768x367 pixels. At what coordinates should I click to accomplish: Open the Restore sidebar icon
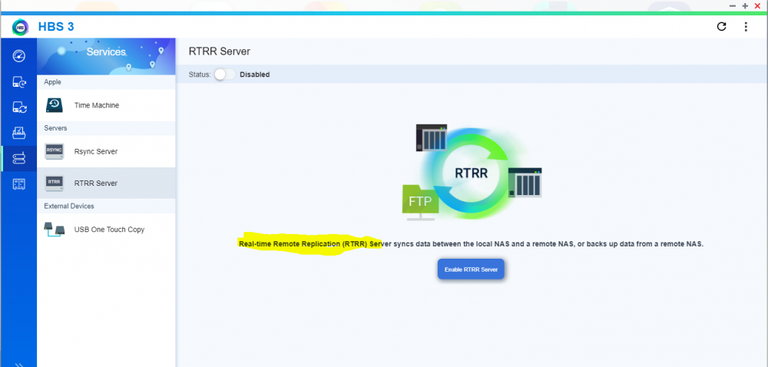18,133
